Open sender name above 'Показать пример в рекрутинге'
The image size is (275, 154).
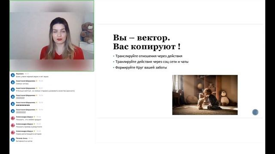24,124
